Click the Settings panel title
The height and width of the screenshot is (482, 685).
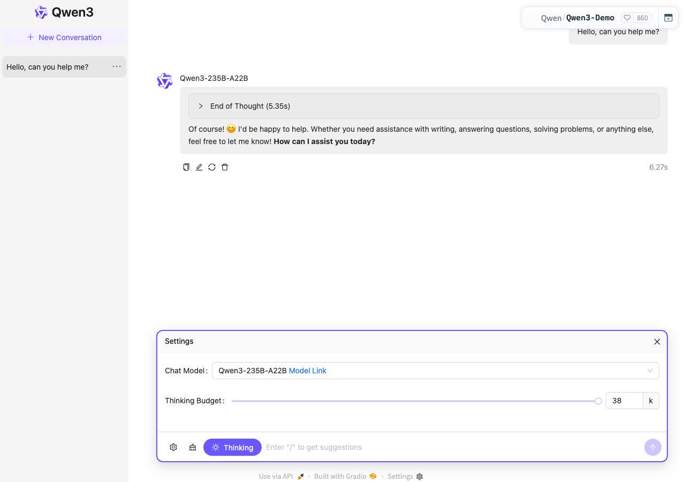179,341
